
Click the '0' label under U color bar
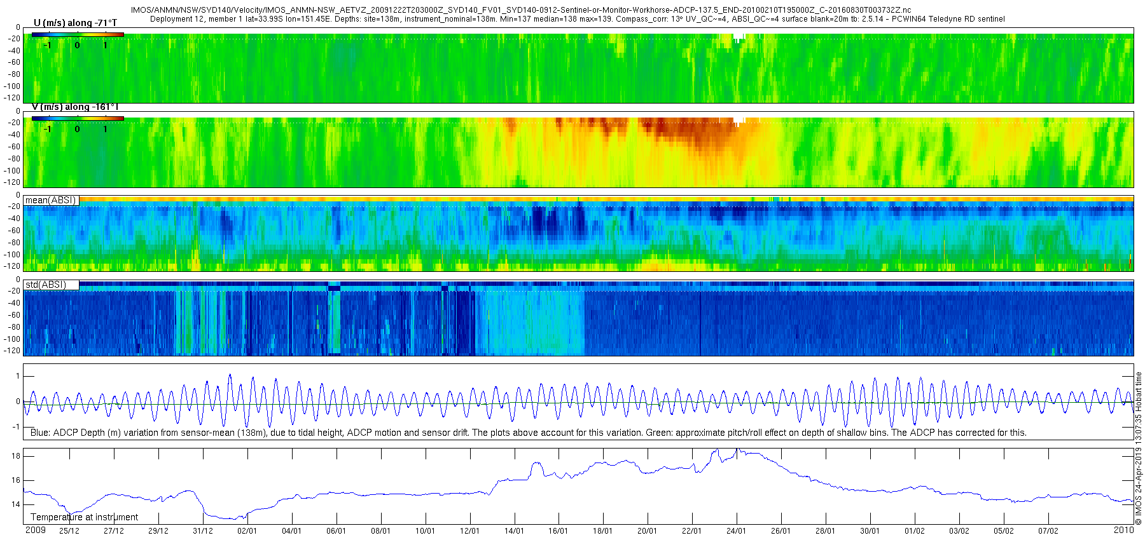(x=77, y=45)
